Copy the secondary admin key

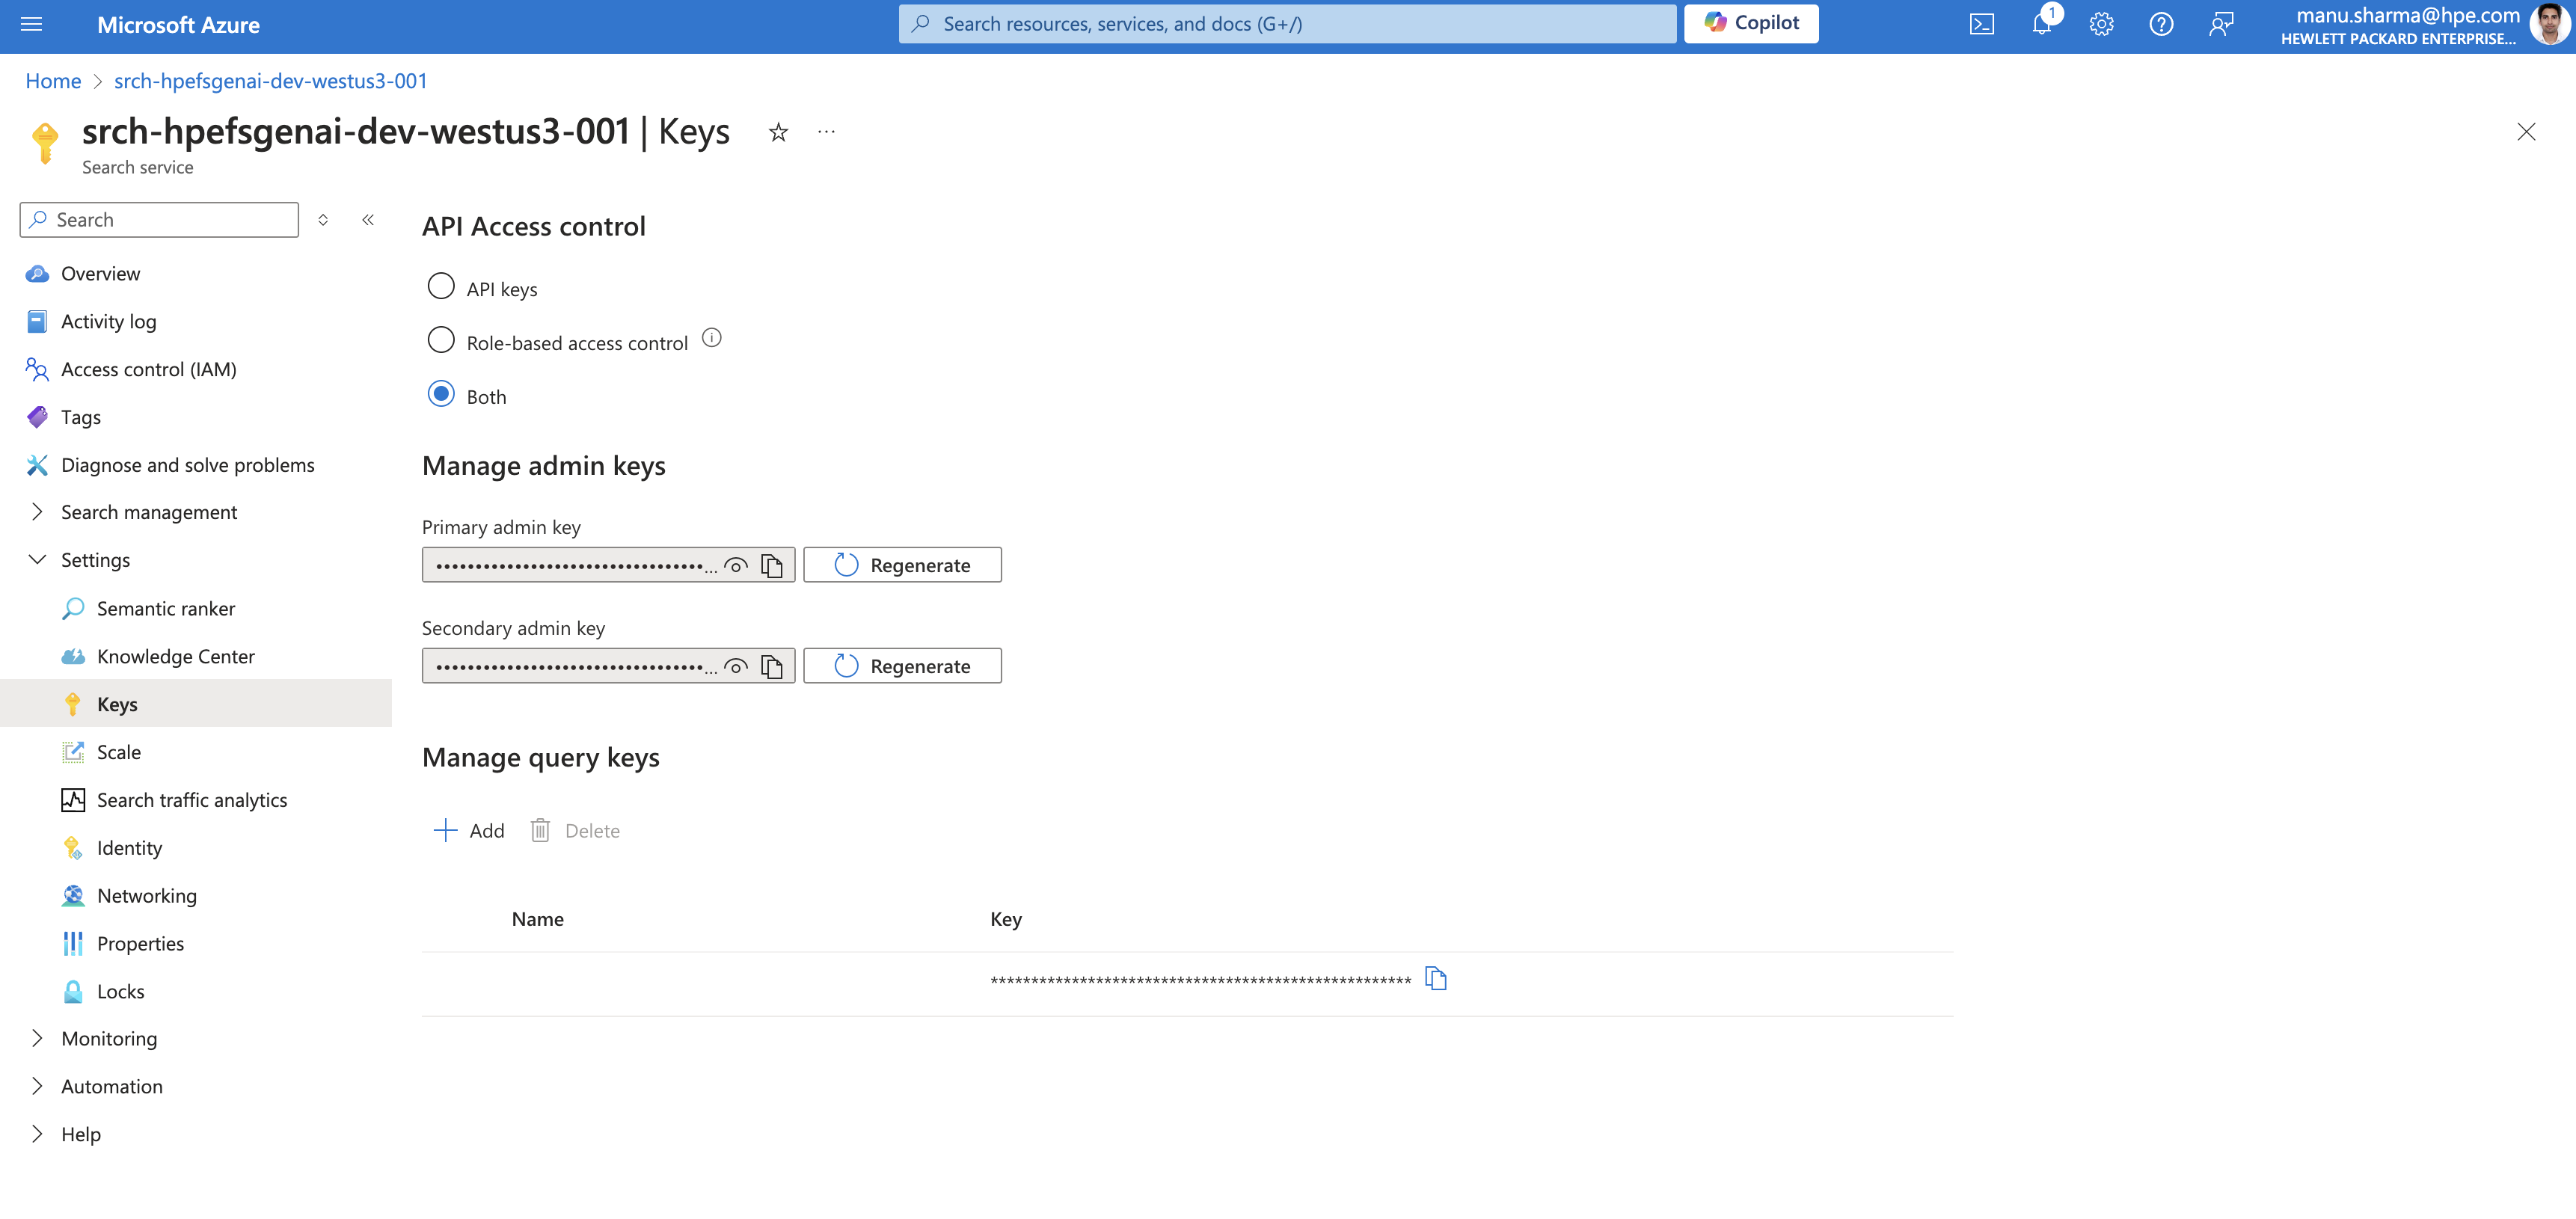772,667
